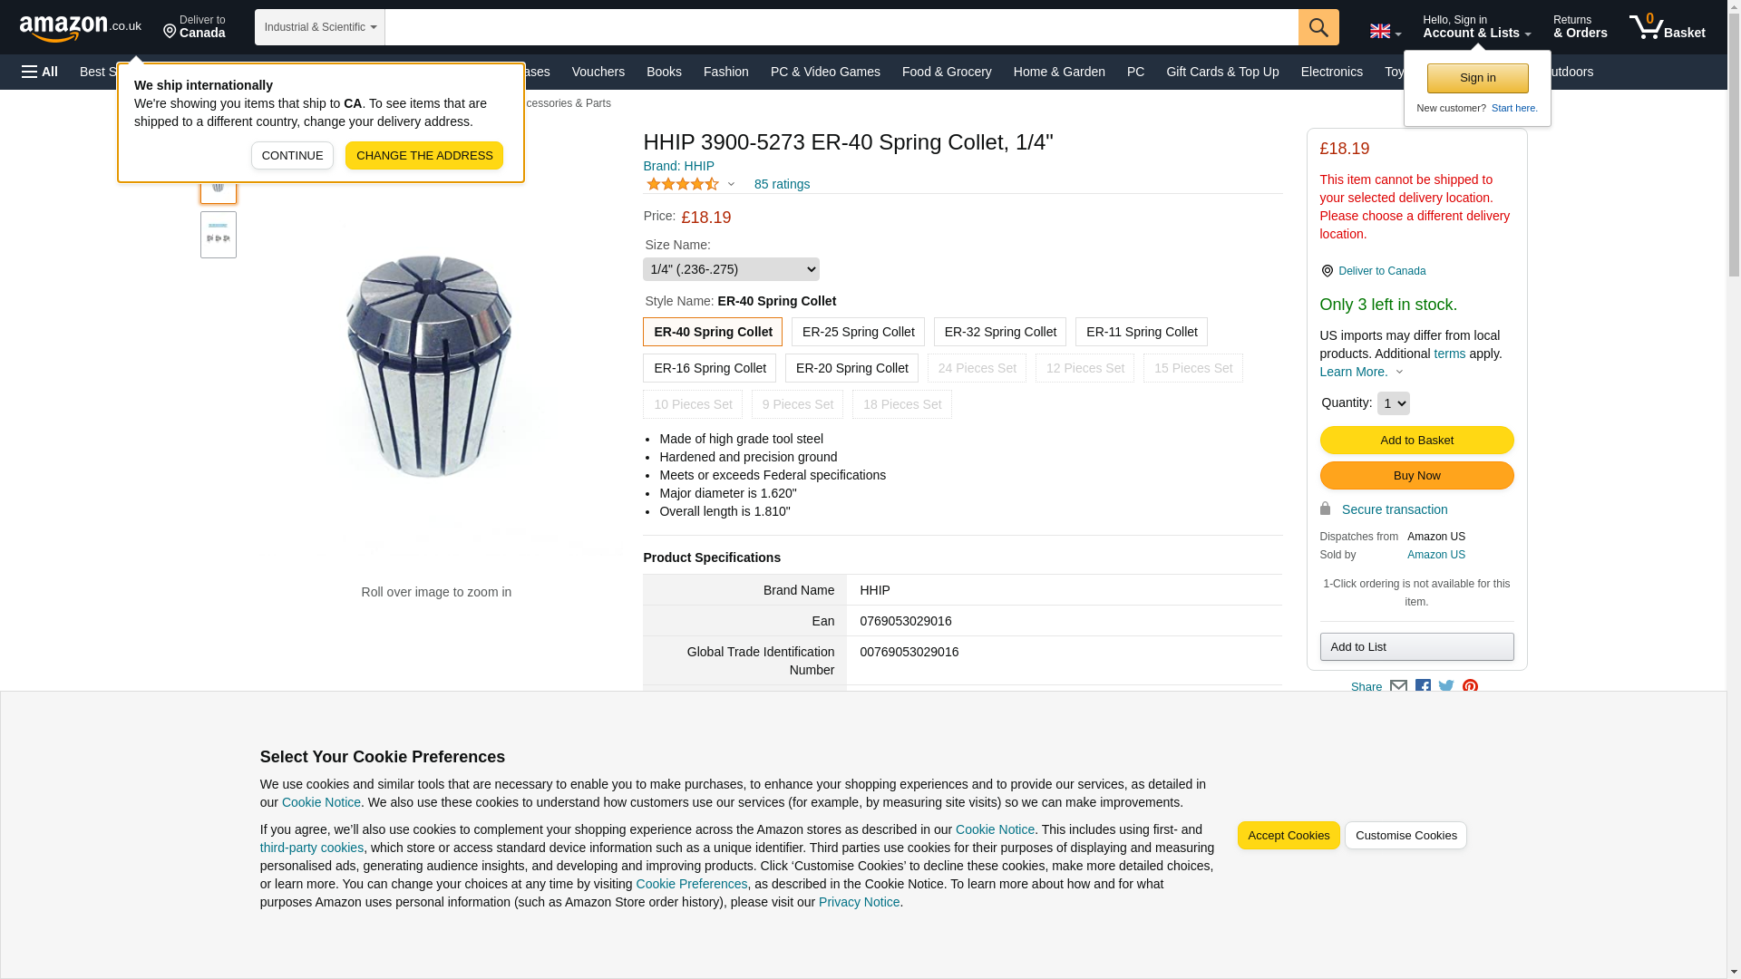Open the Vouchers nav item
This screenshot has height=979, width=1741.
tap(598, 72)
